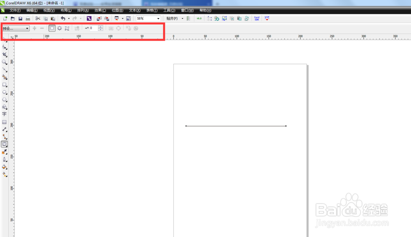Save document with the floppy disk icon
Viewport: 411px width, 237px height.
click(20, 18)
